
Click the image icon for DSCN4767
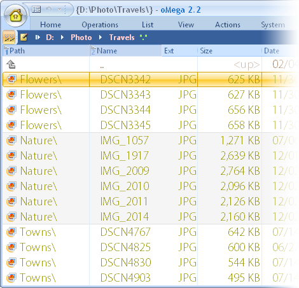(11, 232)
